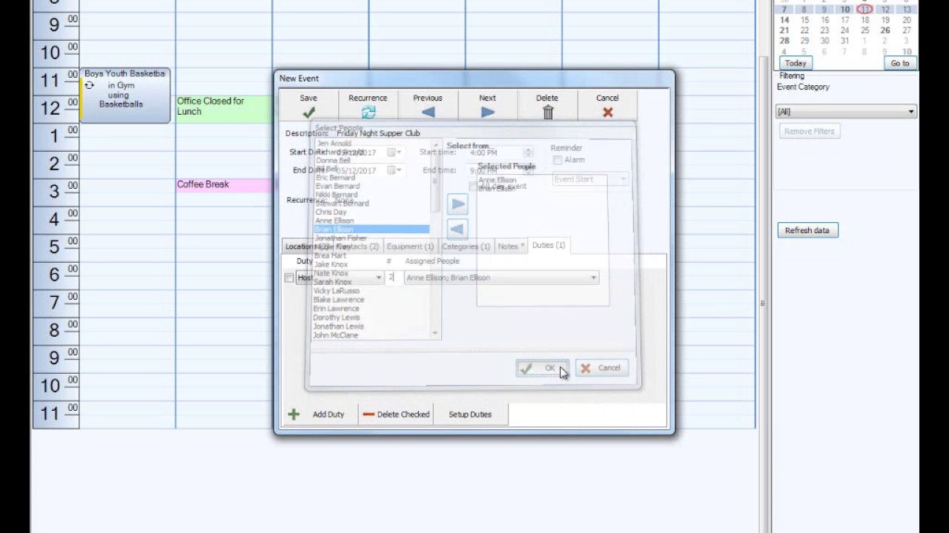Image resolution: width=949 pixels, height=533 pixels.
Task: Add a duty with the green plus icon
Action: [x=294, y=414]
